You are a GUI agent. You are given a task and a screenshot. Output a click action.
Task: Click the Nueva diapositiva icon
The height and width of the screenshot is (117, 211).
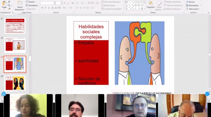click(20, 3)
